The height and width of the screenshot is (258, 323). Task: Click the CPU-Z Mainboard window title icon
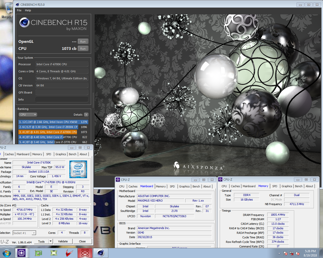tap(118, 180)
